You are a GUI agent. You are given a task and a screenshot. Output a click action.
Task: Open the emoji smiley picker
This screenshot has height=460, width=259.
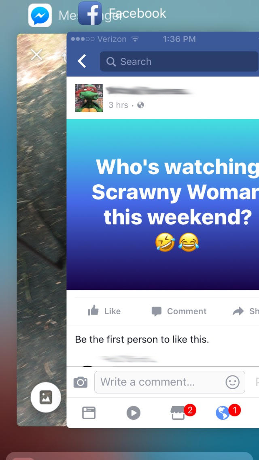(233, 382)
